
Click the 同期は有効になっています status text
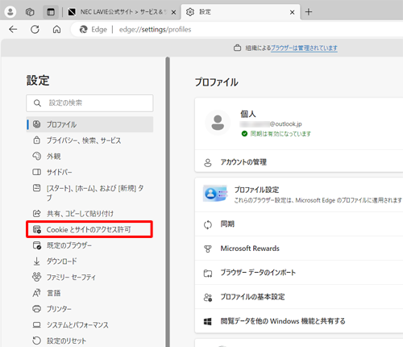click(x=280, y=134)
